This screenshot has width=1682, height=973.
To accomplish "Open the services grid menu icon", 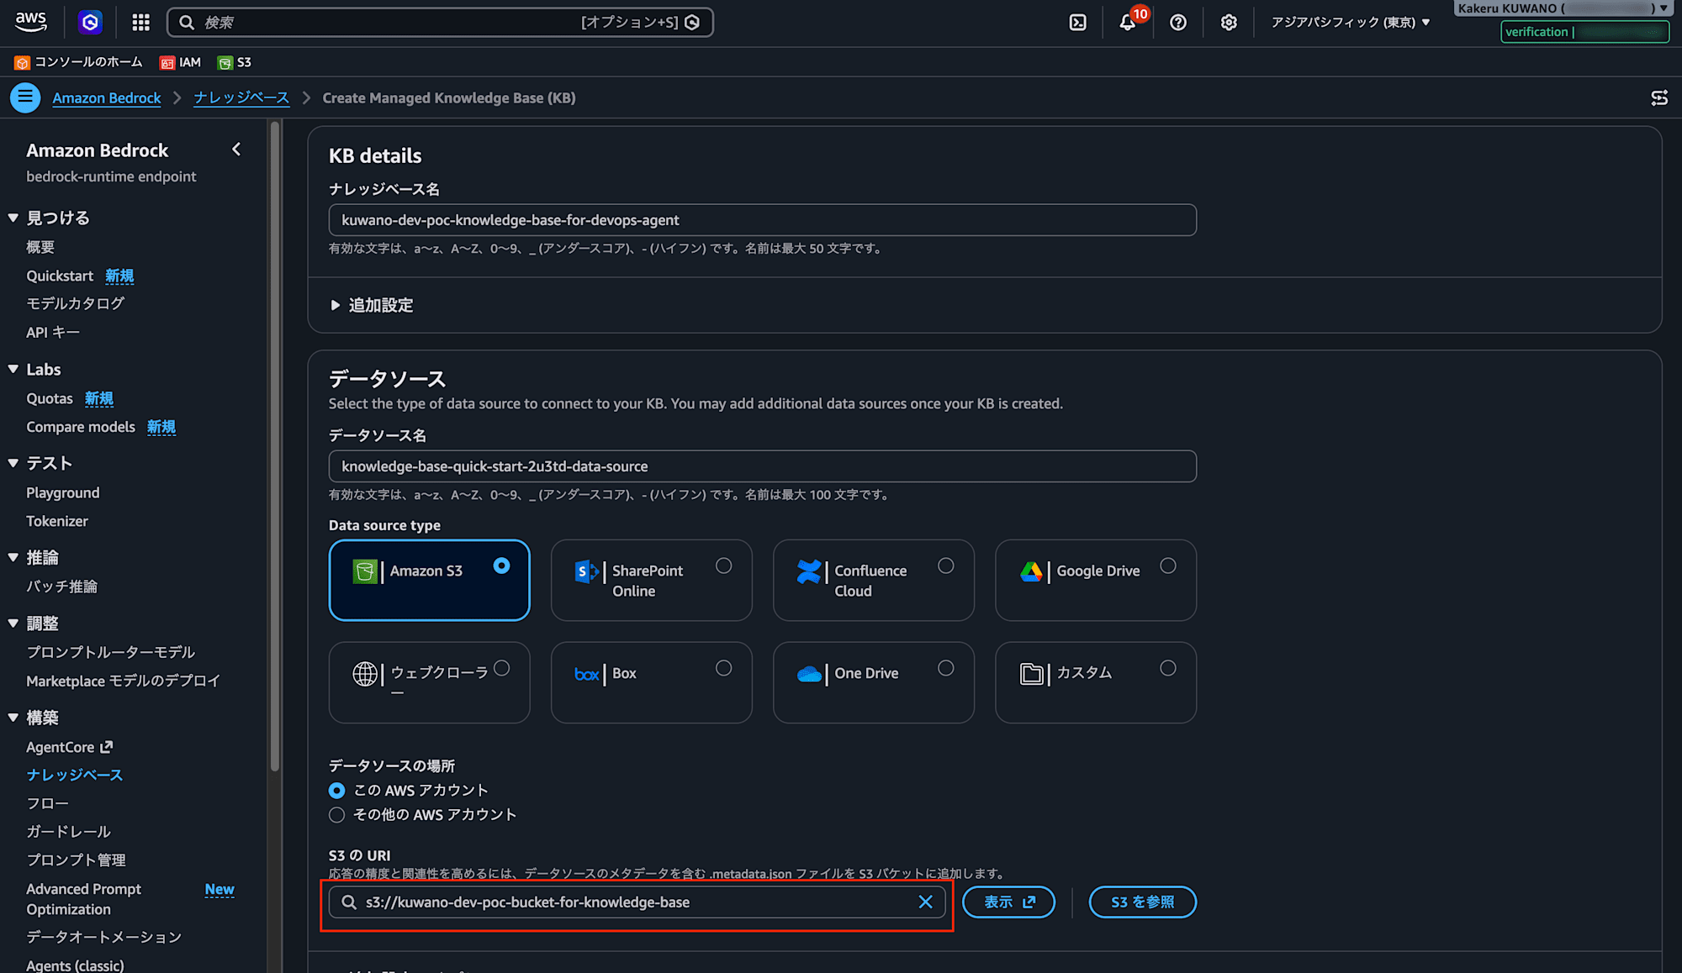I will click(140, 23).
